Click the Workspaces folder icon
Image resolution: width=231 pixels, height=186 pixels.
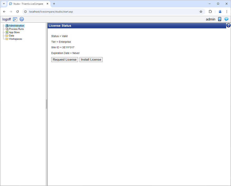coord(7,39)
